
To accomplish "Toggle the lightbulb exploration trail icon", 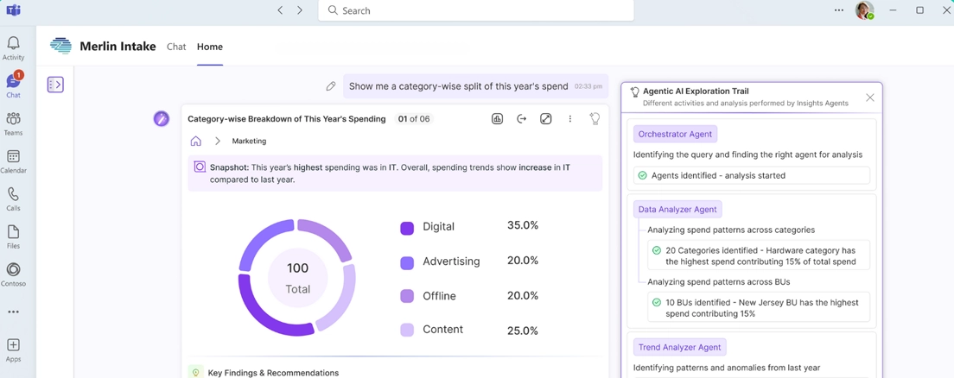I will (595, 119).
